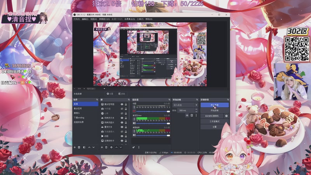The width and height of the screenshot is (311, 175).
Task: Move the selected scene down
Action: 94,147
